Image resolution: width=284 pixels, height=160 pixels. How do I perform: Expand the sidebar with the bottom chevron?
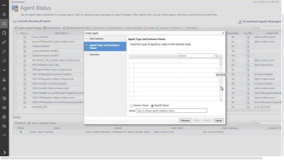(x=4, y=152)
